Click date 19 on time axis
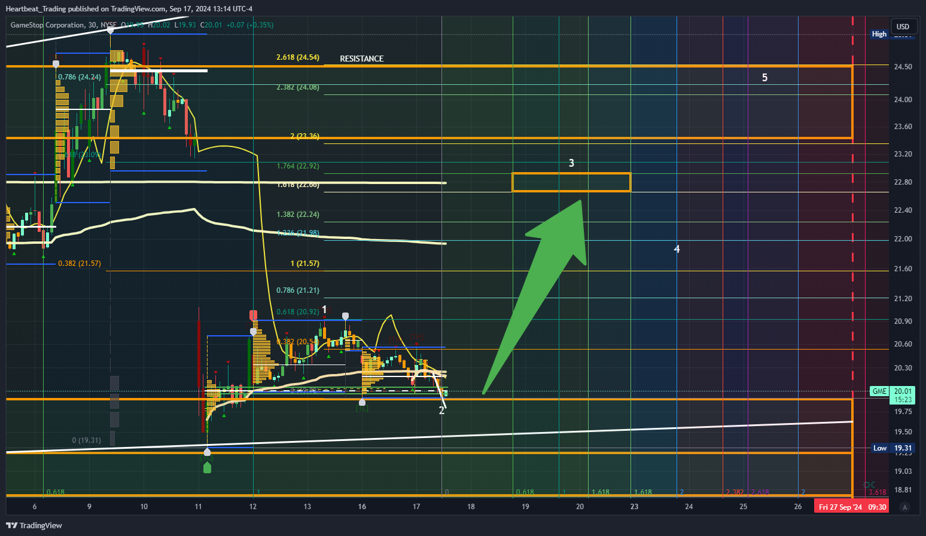Image resolution: width=926 pixels, height=536 pixels. coord(525,507)
